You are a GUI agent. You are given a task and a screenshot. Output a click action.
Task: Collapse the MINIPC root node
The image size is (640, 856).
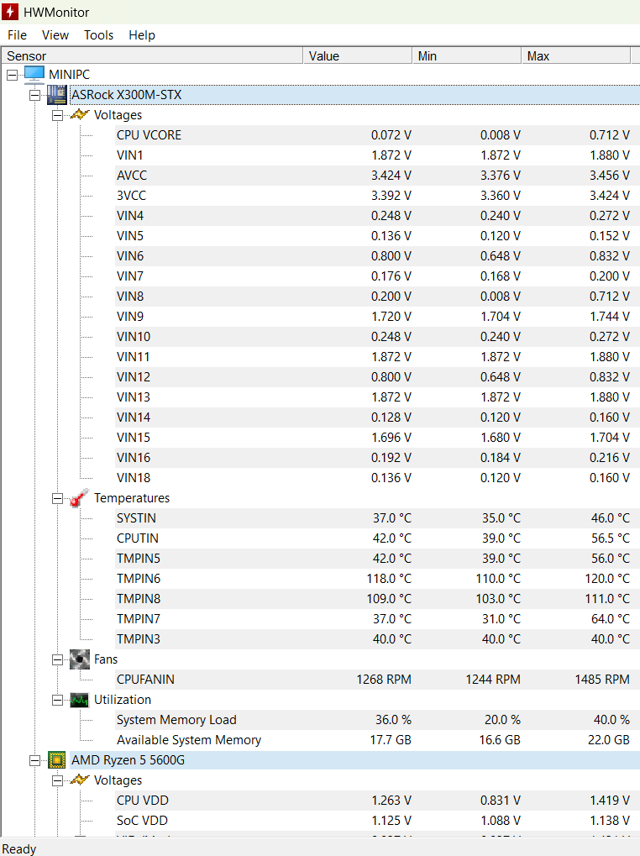click(x=12, y=75)
